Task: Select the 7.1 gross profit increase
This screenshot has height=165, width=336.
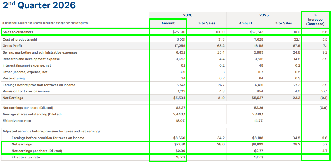Action: pos(325,46)
